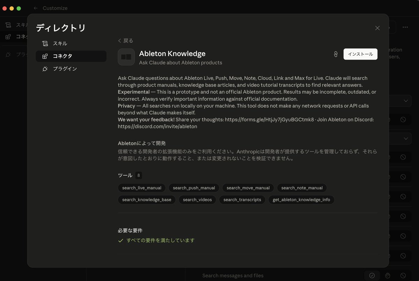Click the yellow minimize window button
The height and width of the screenshot is (281, 419).
12,8
